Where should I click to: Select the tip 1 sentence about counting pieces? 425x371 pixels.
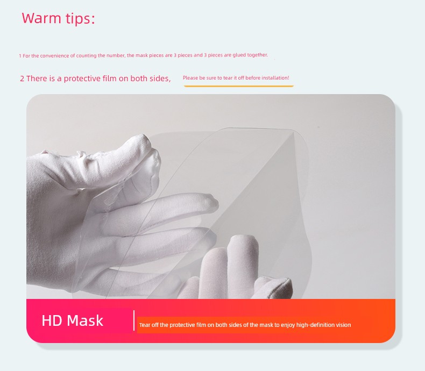click(144, 55)
